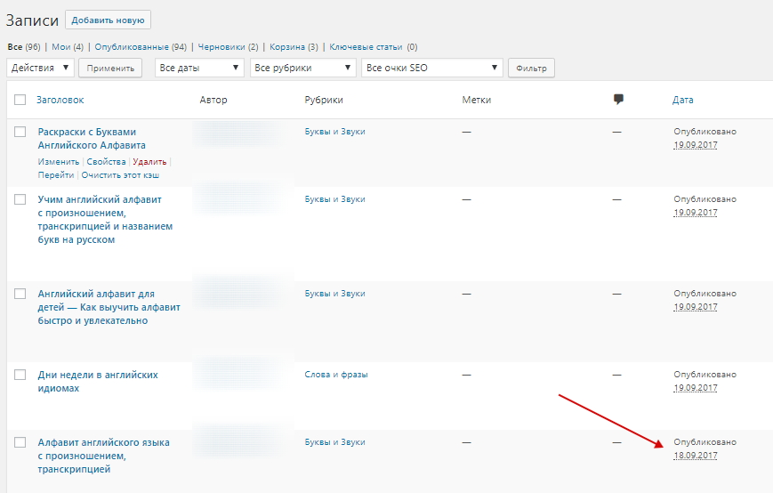Select checkbox for Дни недели в английских идиомах
Image resolution: width=773 pixels, height=493 pixels.
[x=20, y=376]
